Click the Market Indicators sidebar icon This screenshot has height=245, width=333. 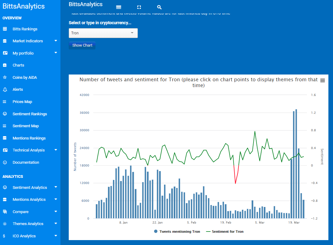click(x=5, y=41)
